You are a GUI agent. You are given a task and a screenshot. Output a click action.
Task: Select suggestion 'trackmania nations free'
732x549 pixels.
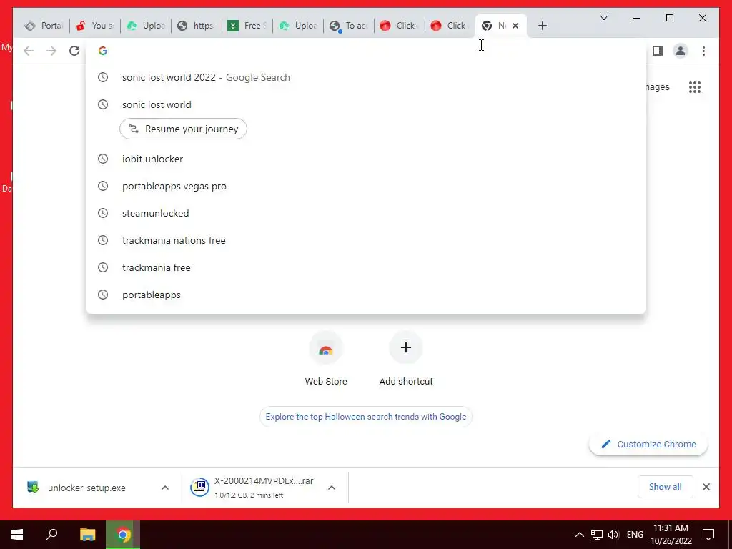click(x=365, y=240)
